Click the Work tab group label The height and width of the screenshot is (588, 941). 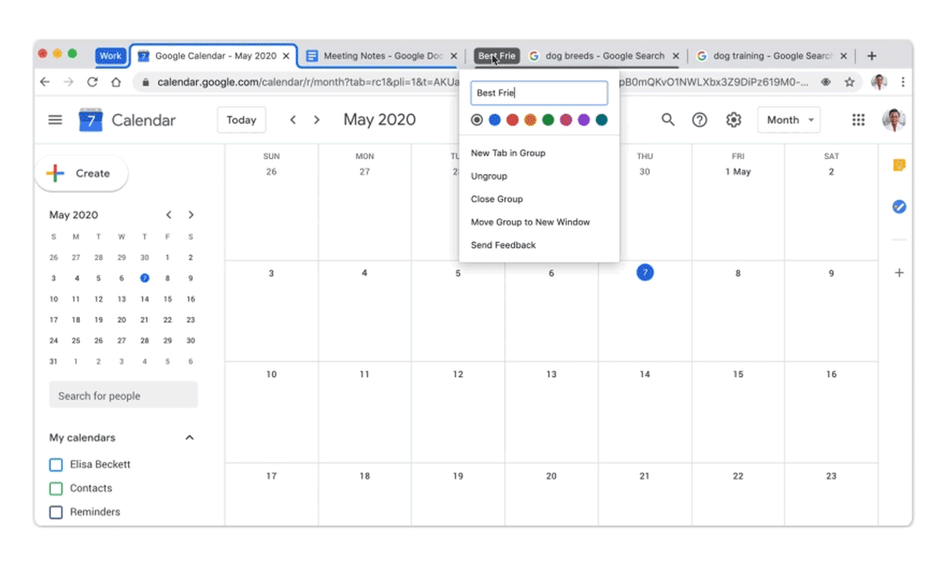(111, 56)
